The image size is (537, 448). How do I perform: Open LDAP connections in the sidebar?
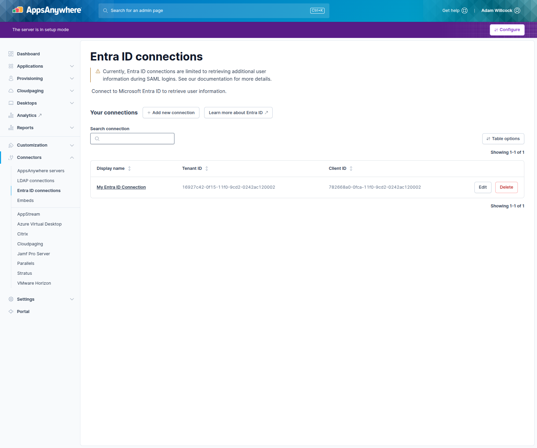point(36,181)
